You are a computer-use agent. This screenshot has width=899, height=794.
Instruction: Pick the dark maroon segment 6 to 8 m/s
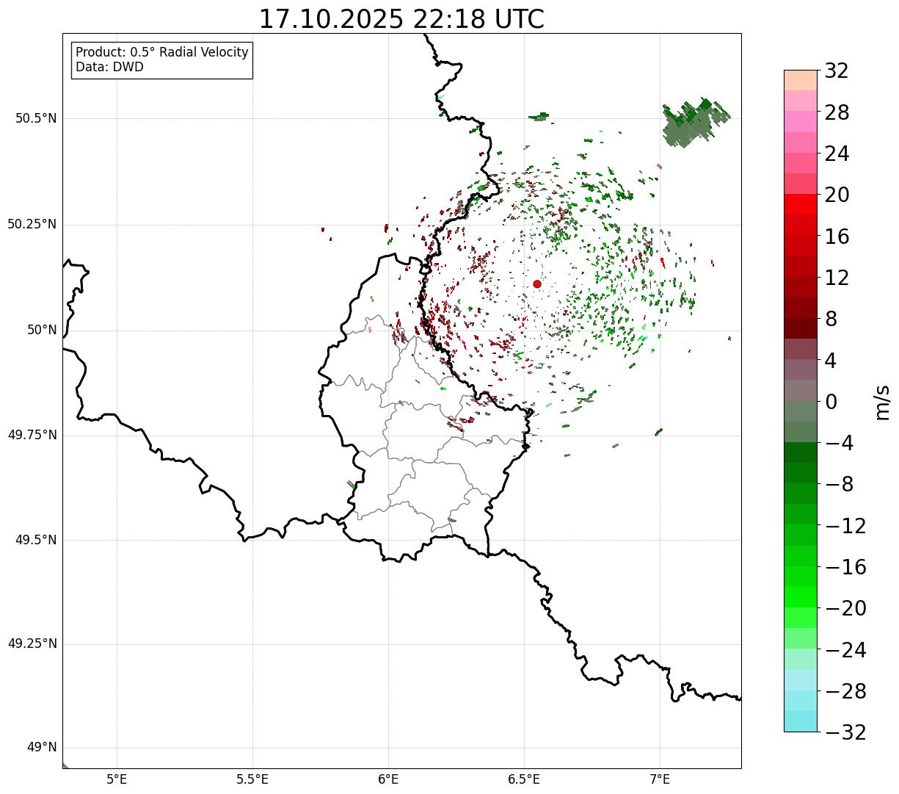[800, 329]
